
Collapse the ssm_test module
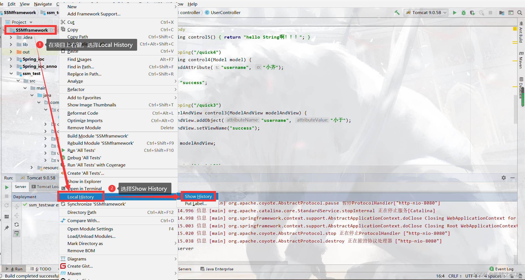click(x=11, y=74)
